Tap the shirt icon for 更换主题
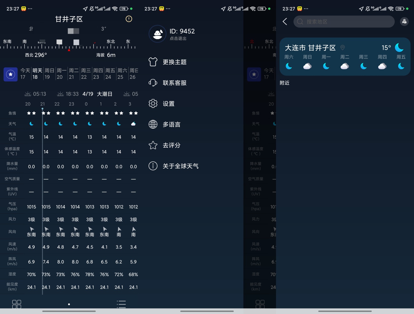Viewport: 414px width, 314px height. click(x=153, y=62)
